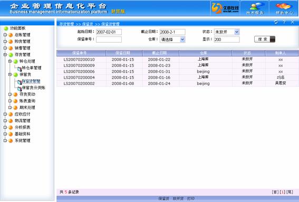
Task: Click the 久鼎在线 logo in the header
Action: point(225,8)
